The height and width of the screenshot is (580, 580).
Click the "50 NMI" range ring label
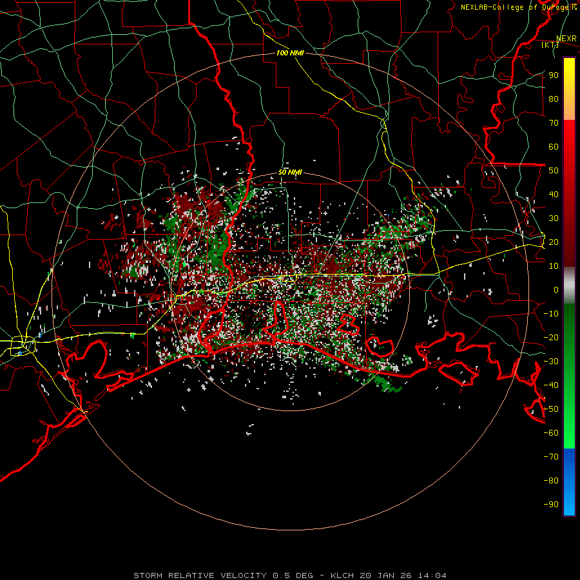click(290, 172)
